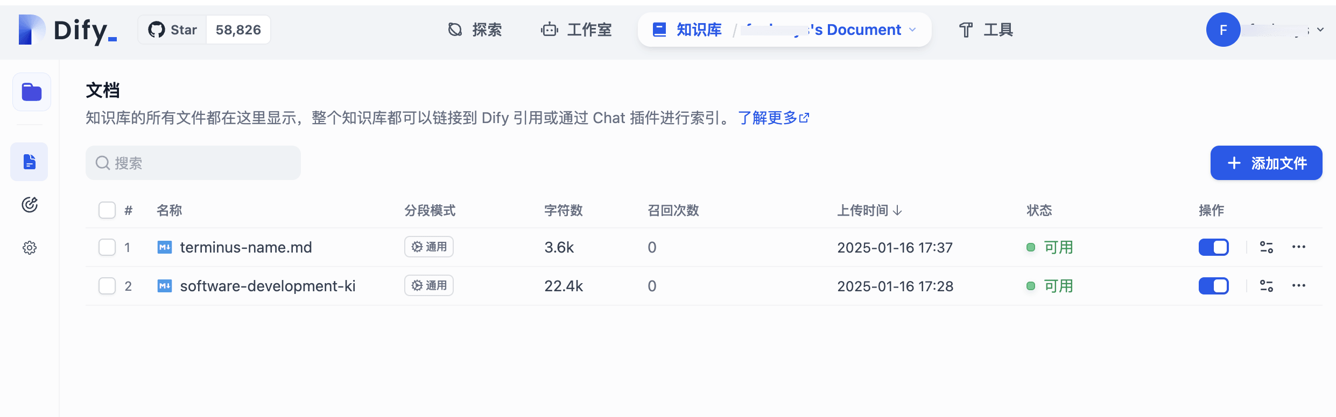Open knowledge base settings gear icon
The image size is (1336, 417).
coord(30,248)
